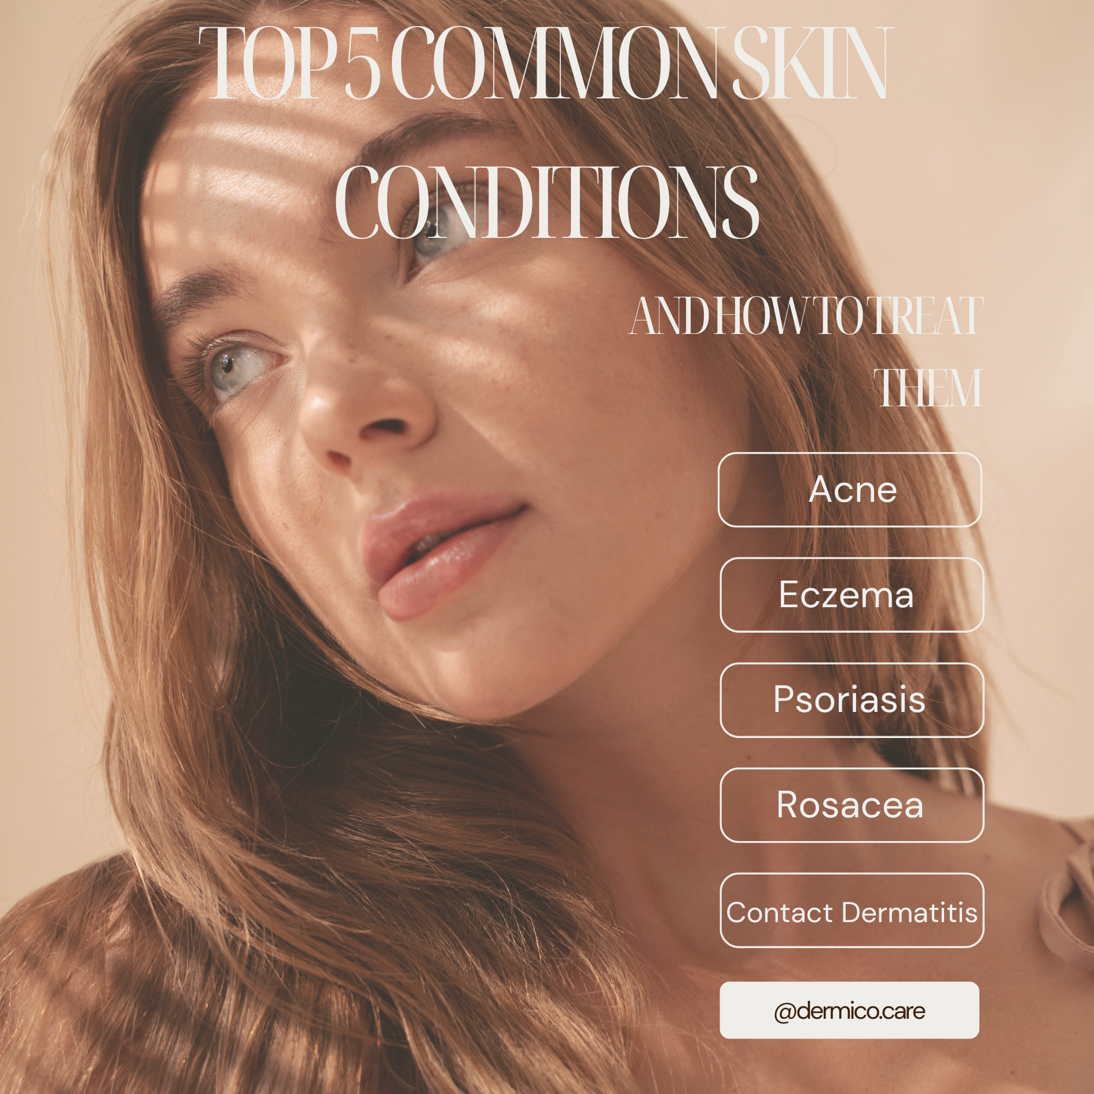Click the word SKIN in the title
Image resolution: width=1094 pixels, height=1094 pixels.
[x=810, y=64]
